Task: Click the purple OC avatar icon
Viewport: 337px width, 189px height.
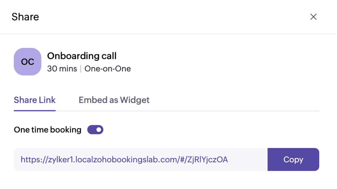Action: [27, 62]
